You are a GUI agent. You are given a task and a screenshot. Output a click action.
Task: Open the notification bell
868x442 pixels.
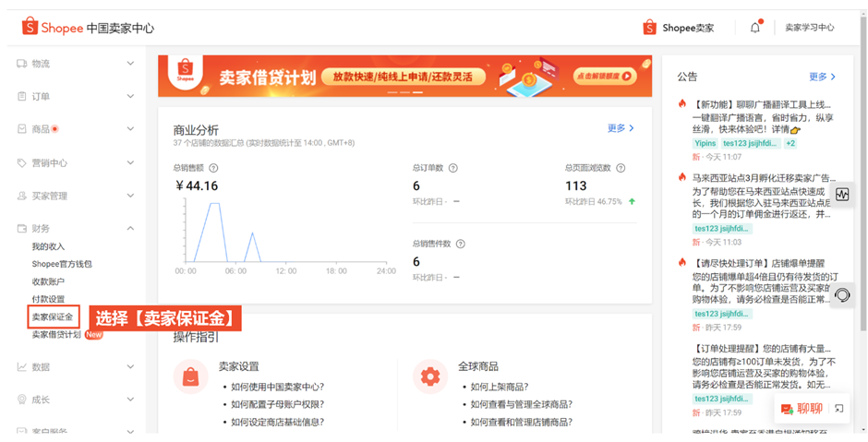pyautogui.click(x=755, y=28)
